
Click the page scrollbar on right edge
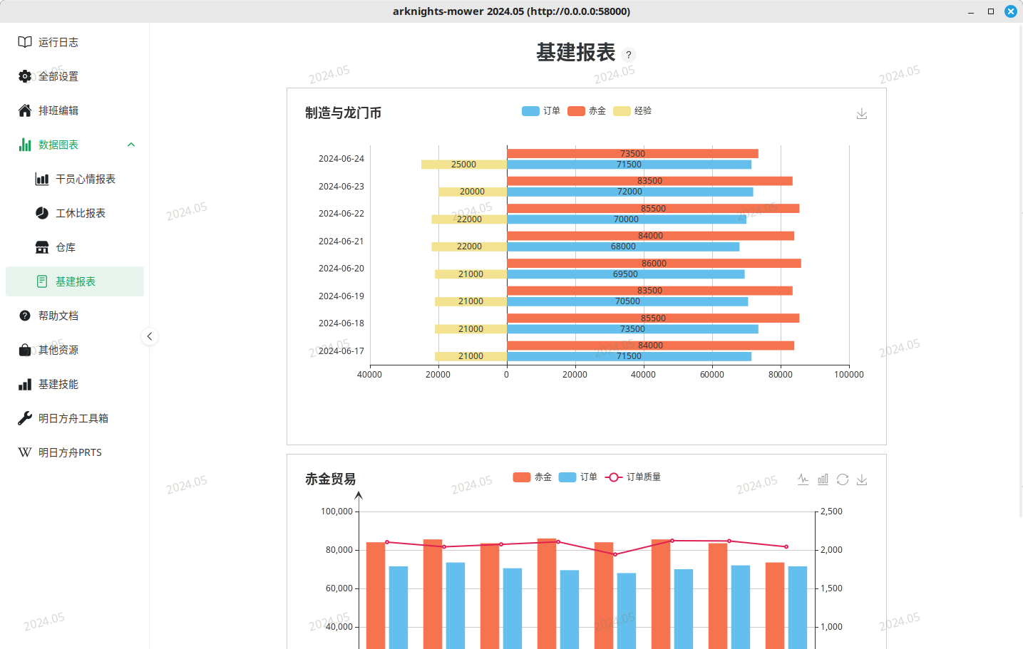(x=1020, y=271)
